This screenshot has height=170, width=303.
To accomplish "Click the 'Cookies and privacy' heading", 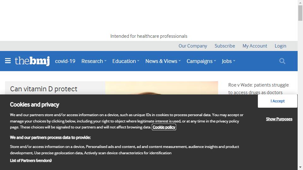I will 35,105.
